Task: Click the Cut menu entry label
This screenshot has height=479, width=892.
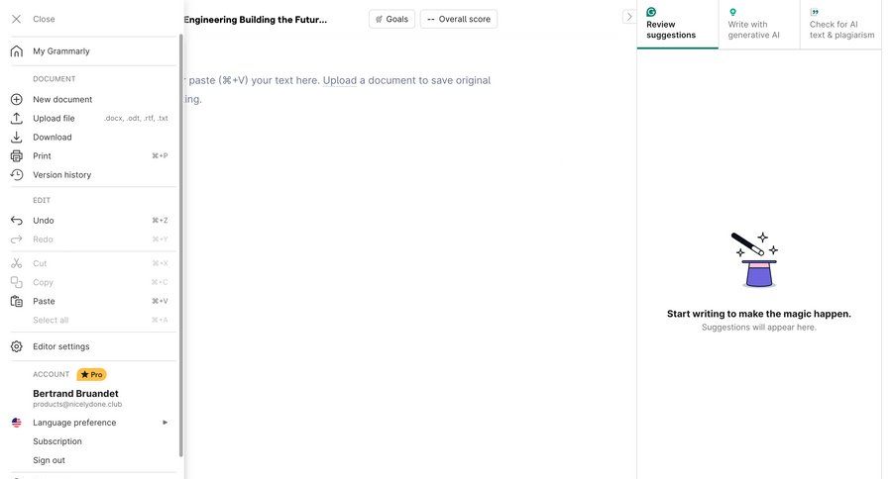Action: (40, 263)
